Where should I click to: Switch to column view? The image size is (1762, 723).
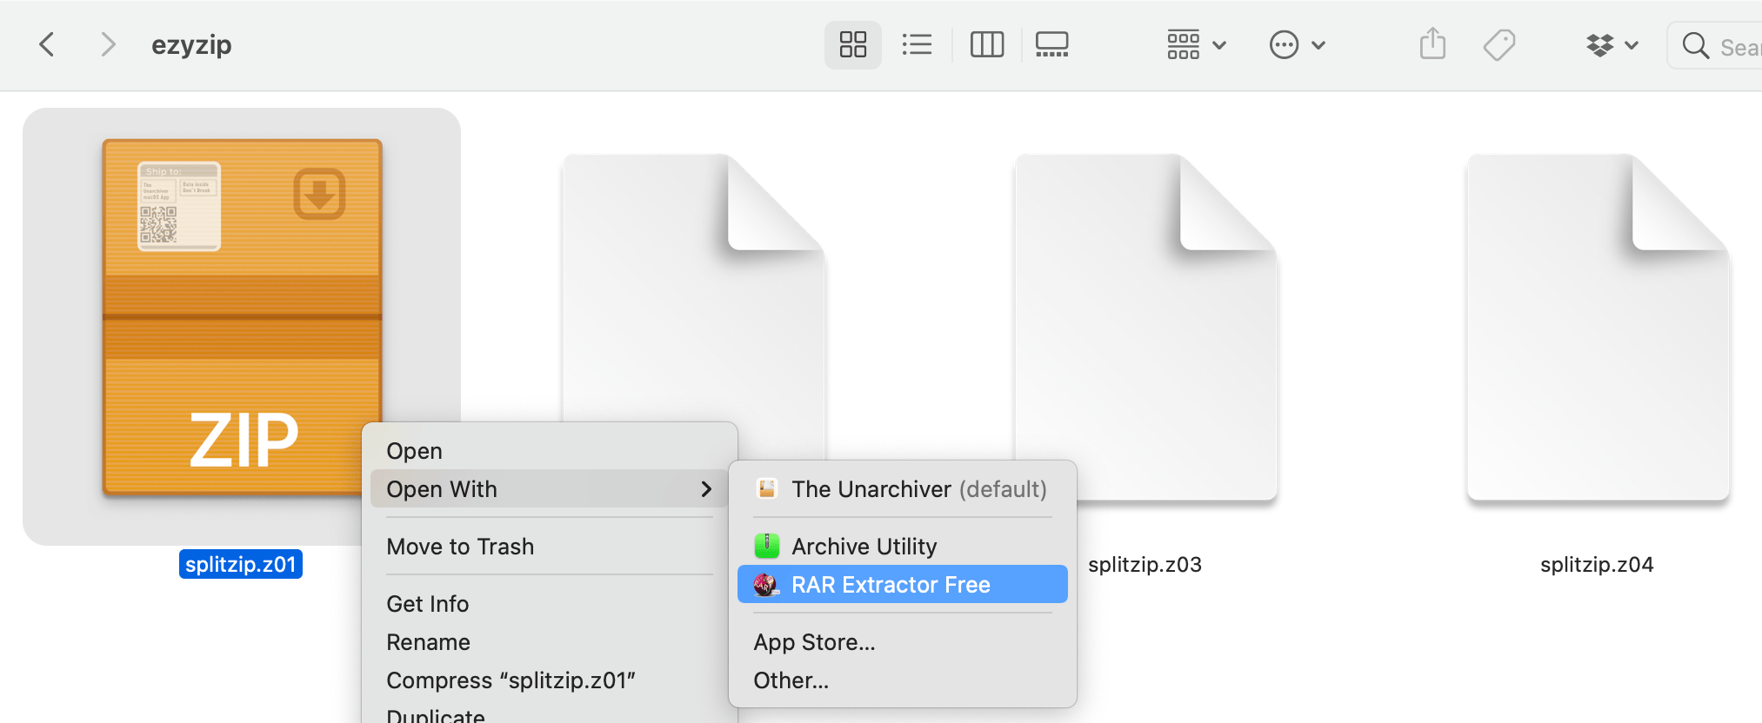click(987, 44)
